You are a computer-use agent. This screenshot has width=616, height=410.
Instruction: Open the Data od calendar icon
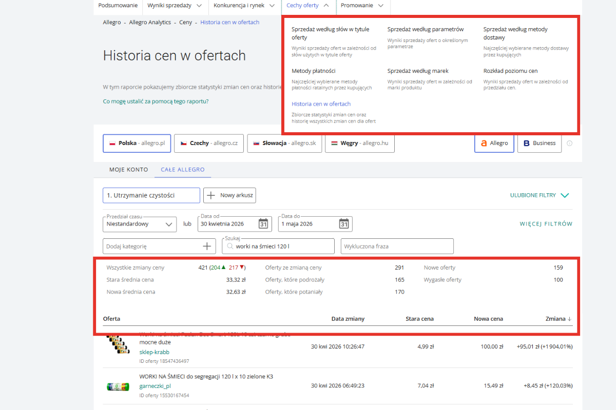[x=263, y=224]
